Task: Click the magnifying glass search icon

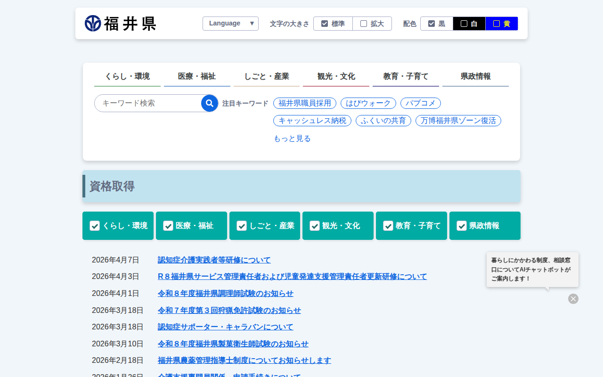Action: click(210, 103)
